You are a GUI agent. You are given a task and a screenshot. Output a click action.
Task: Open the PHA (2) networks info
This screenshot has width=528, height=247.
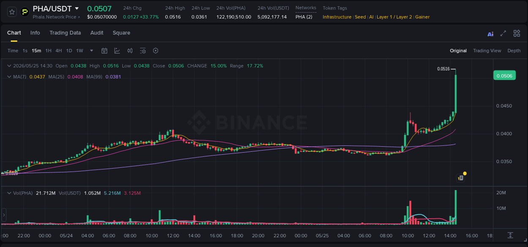(x=304, y=17)
